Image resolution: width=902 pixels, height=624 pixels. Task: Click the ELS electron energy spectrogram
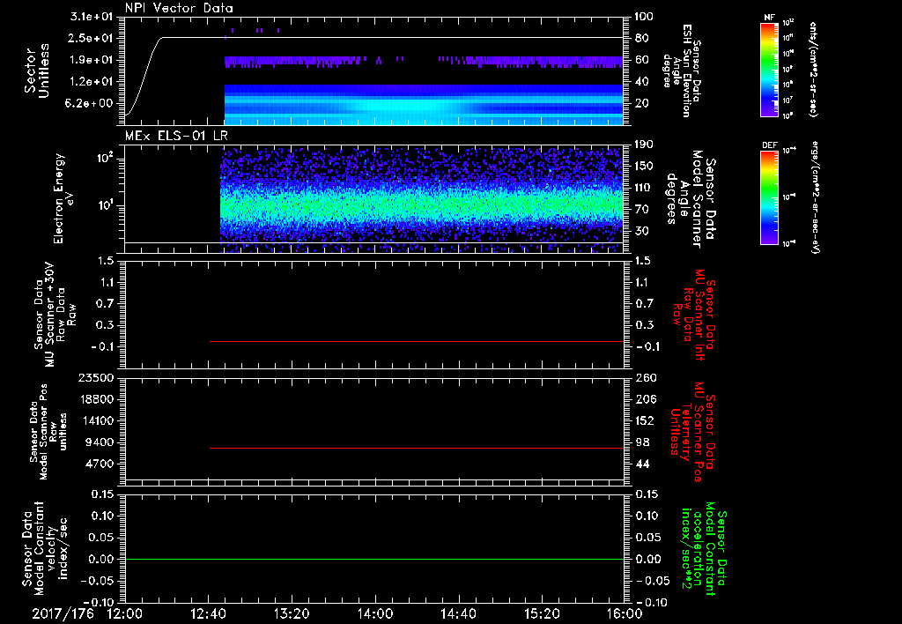coord(422,200)
